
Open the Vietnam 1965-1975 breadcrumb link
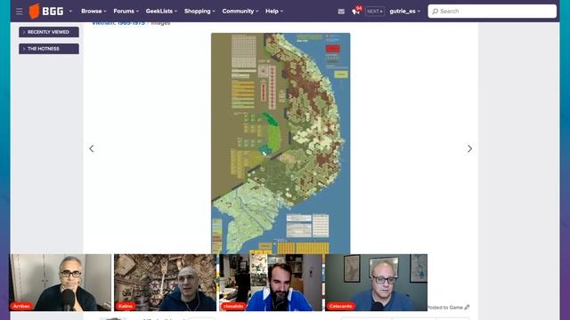118,23
